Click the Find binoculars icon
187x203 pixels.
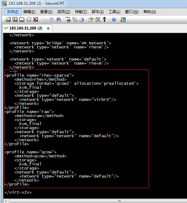pos(58,20)
